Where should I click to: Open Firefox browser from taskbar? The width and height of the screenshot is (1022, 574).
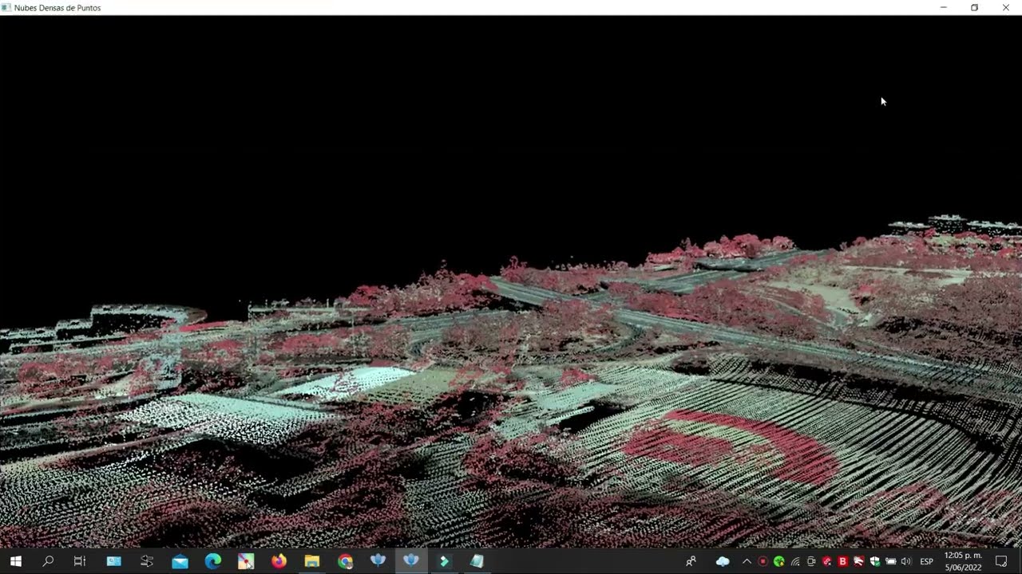279,561
